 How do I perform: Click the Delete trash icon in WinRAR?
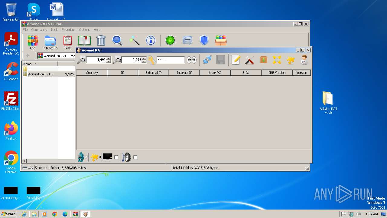[101, 40]
